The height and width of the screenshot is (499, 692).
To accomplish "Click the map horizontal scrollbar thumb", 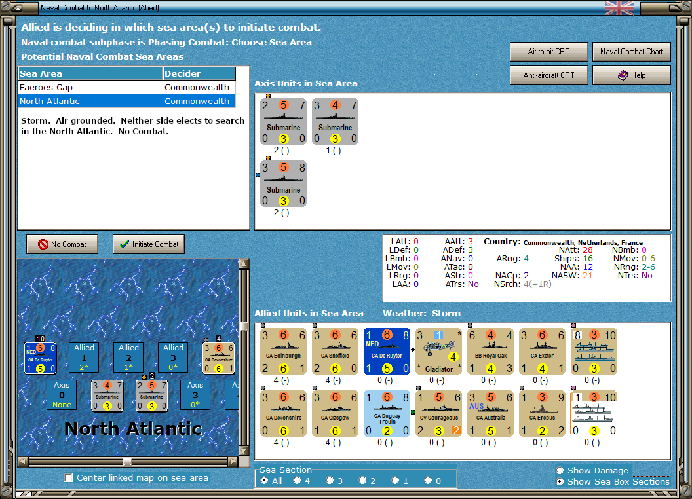I will pos(127,462).
